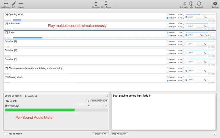This screenshot has width=220, height=138.
Task: Open Settings gear icon
Action: (215, 4)
